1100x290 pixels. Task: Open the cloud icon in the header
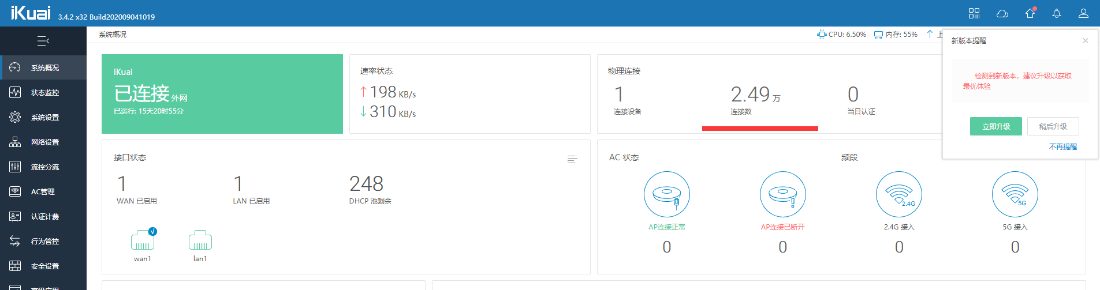pyautogui.click(x=1002, y=13)
